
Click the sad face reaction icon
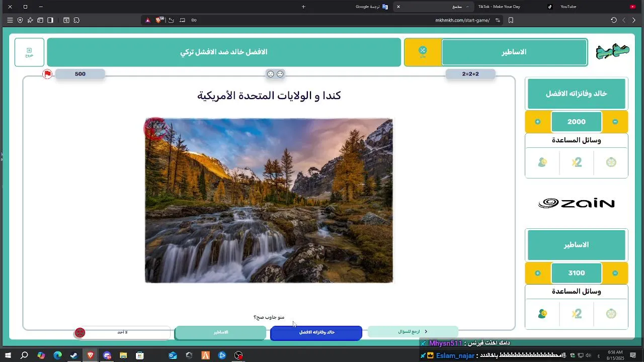271,74
